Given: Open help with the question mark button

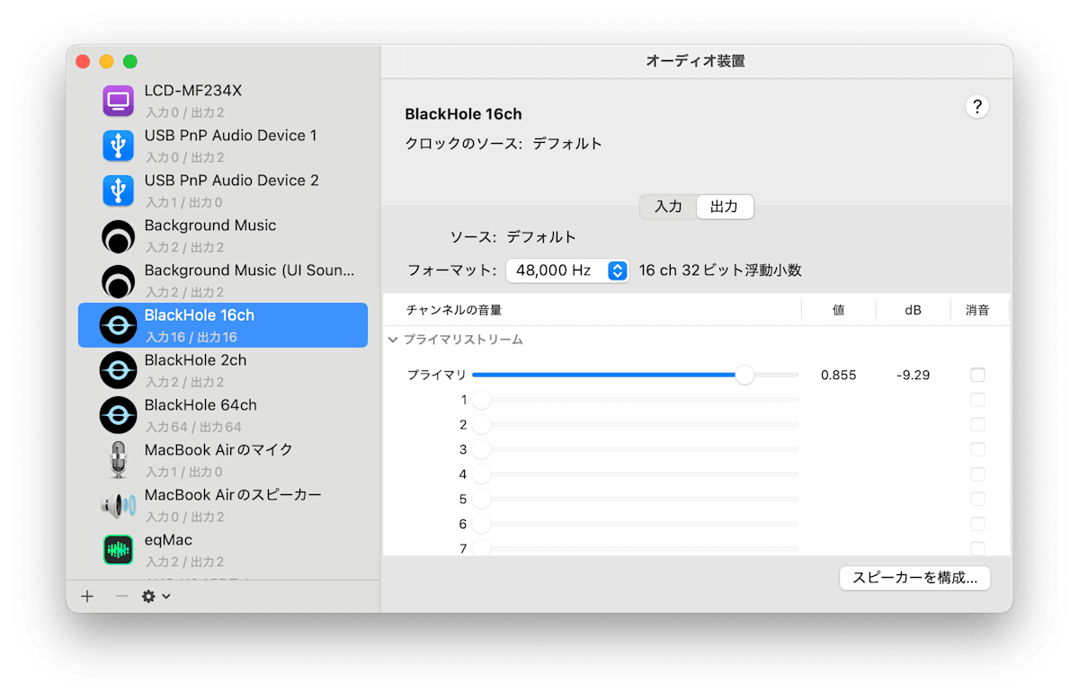Looking at the screenshot, I should 977,107.
